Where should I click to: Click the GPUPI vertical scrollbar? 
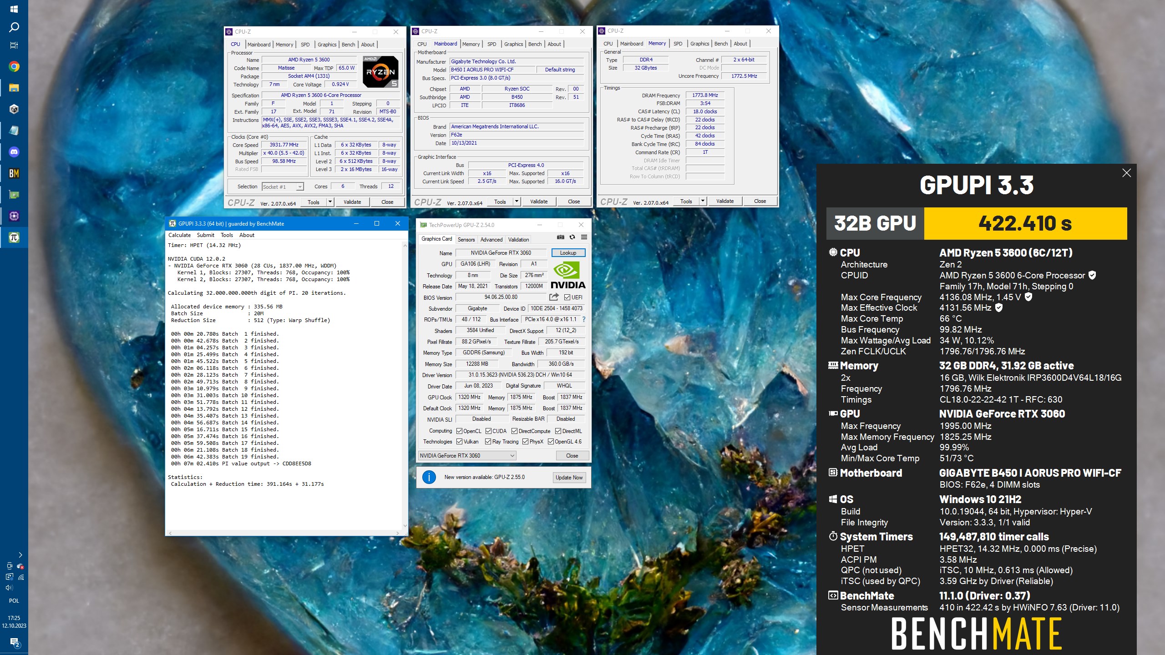point(405,387)
